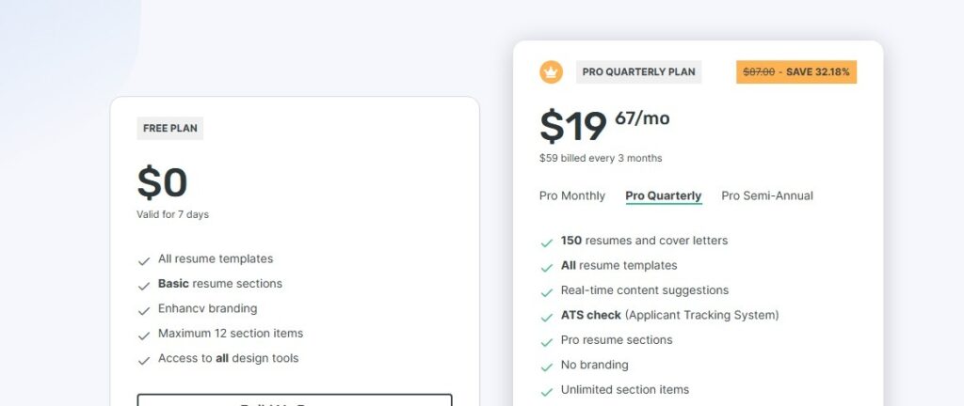Click the crown icon beside Pro Quarterly Plan

(551, 71)
